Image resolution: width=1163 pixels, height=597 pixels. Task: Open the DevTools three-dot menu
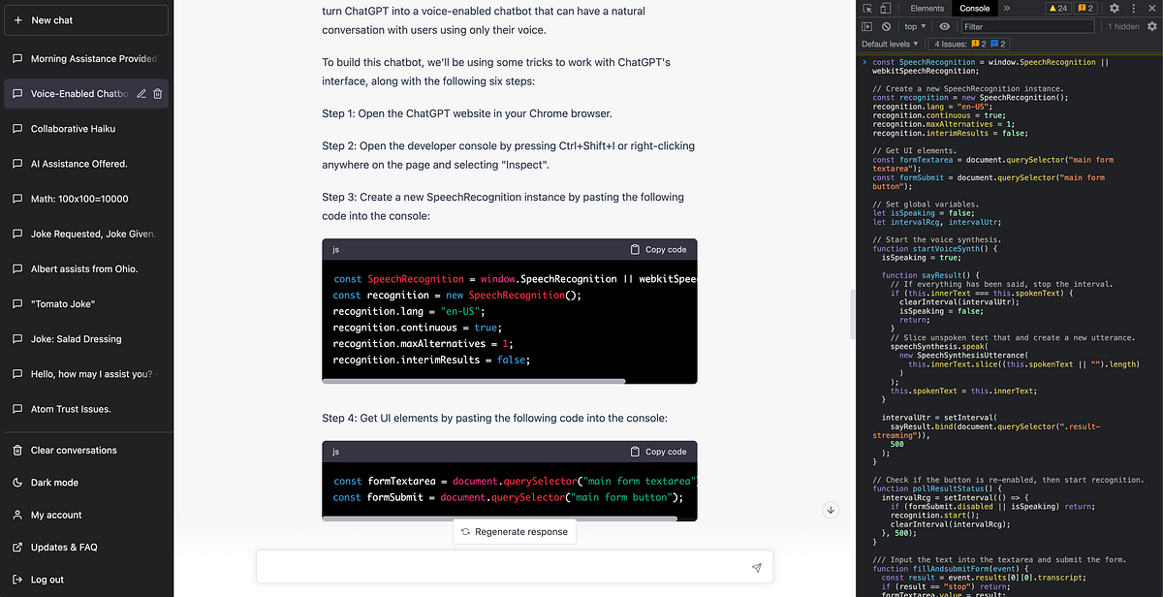pos(1133,9)
